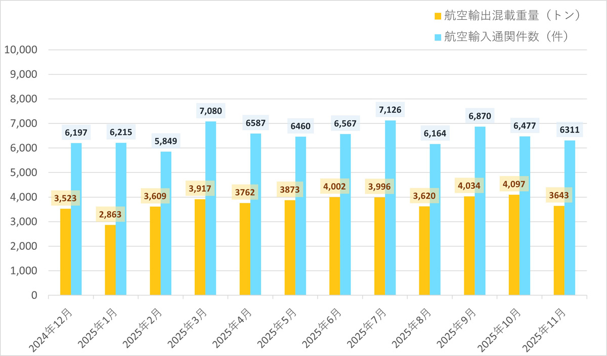The width and height of the screenshot is (607, 356).
Task: Click the 5,849 data label for 2025年2月
Action: click(x=166, y=141)
